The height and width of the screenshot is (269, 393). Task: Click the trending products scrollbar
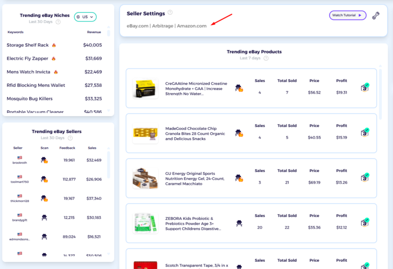coord(380,94)
